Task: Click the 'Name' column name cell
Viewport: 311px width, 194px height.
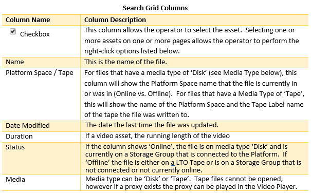Action: point(41,63)
